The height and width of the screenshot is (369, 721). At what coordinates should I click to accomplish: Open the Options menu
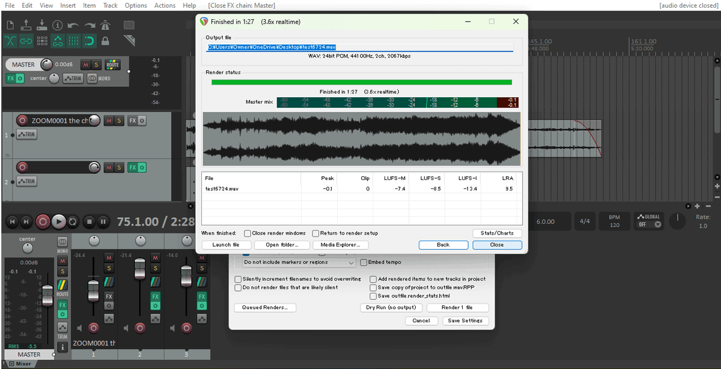136,5
